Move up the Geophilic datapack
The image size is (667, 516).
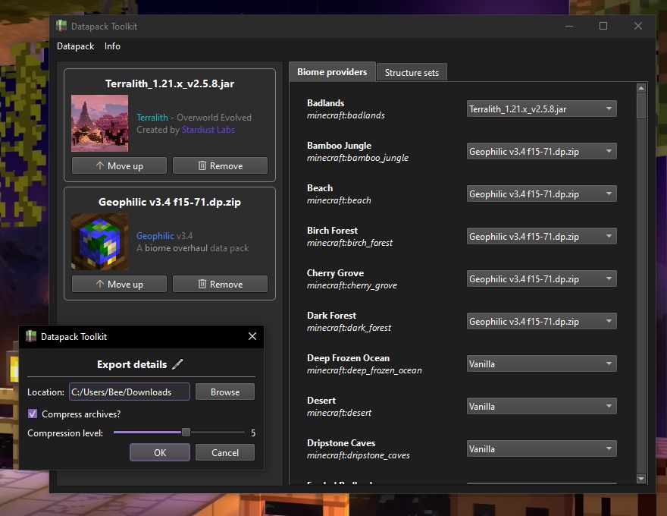[x=119, y=284]
